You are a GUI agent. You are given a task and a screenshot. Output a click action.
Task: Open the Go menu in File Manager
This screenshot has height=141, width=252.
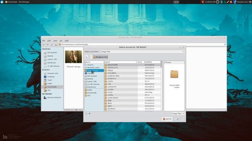click(61, 41)
